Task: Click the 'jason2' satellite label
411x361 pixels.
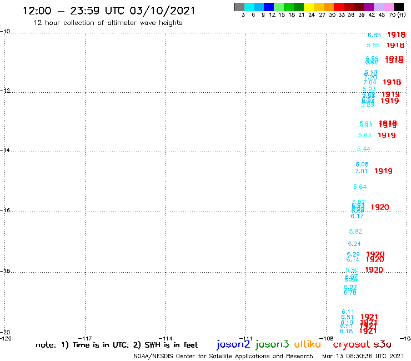Action: [233, 344]
